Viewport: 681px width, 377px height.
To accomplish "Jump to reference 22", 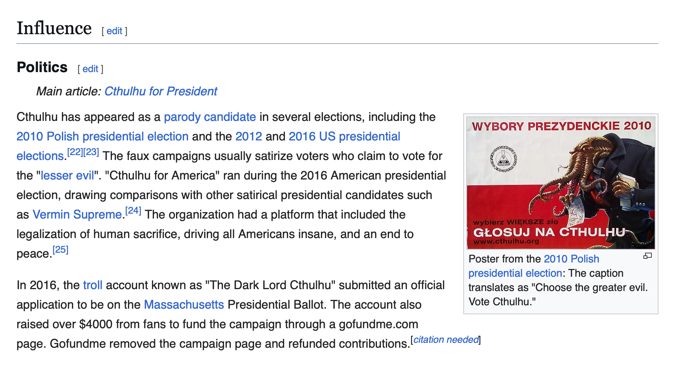I will click(x=75, y=152).
